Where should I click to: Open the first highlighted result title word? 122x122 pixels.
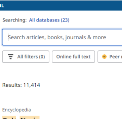click(9, 117)
